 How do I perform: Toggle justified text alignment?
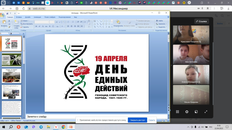78,26
